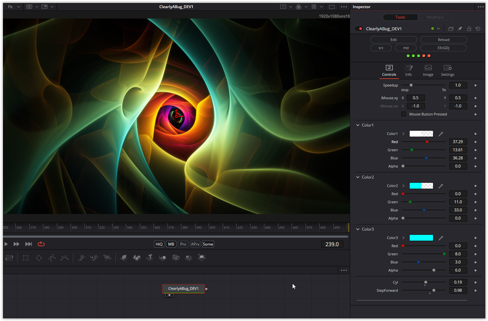Add a Renderer 3D node

pos(202,258)
